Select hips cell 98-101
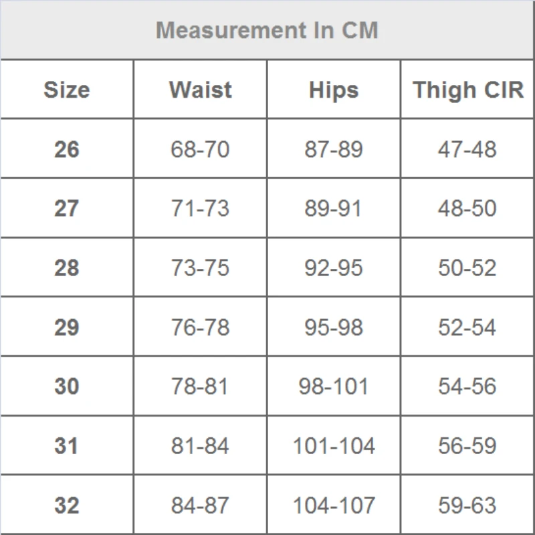The image size is (535, 535). click(x=333, y=387)
